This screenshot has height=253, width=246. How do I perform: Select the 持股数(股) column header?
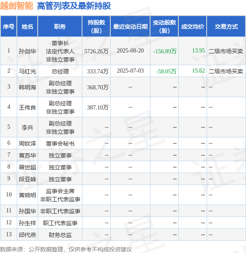pyautogui.click(x=96, y=27)
